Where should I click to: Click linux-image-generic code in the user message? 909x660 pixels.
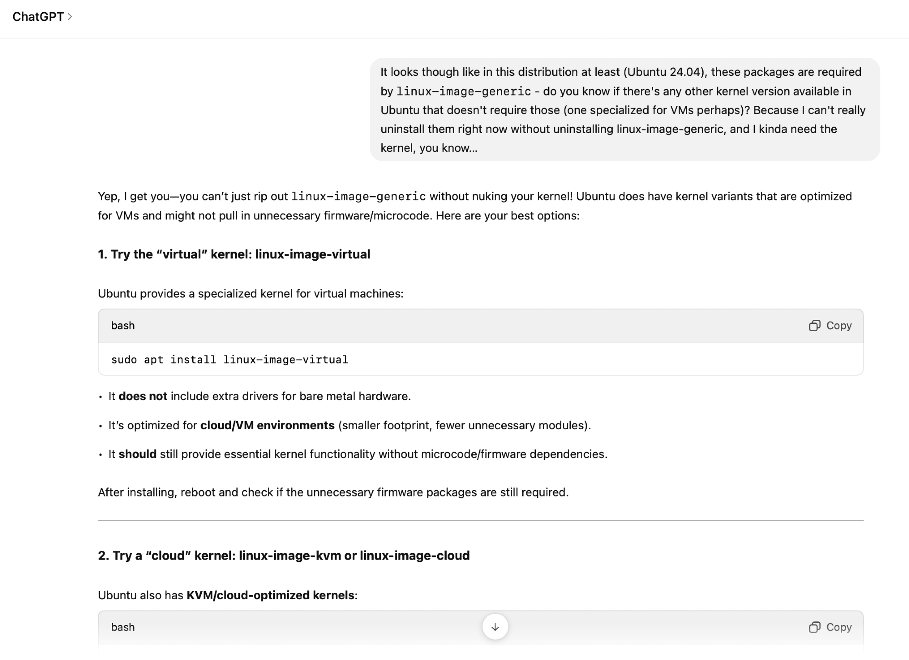464,91
